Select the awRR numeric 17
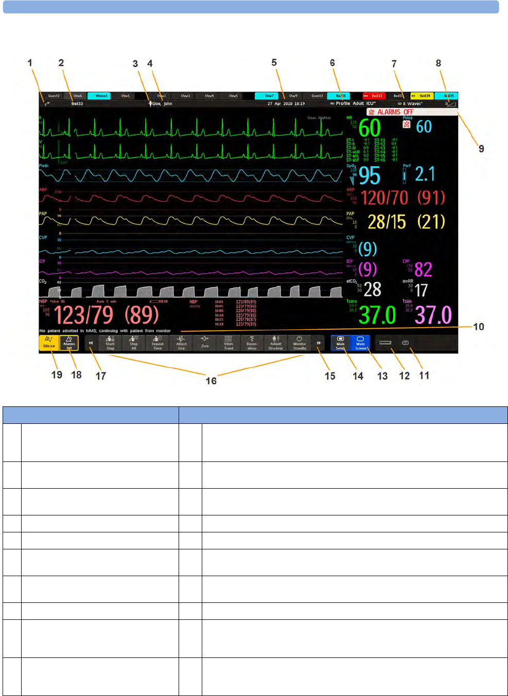The width and height of the screenshot is (508, 696). (x=421, y=290)
